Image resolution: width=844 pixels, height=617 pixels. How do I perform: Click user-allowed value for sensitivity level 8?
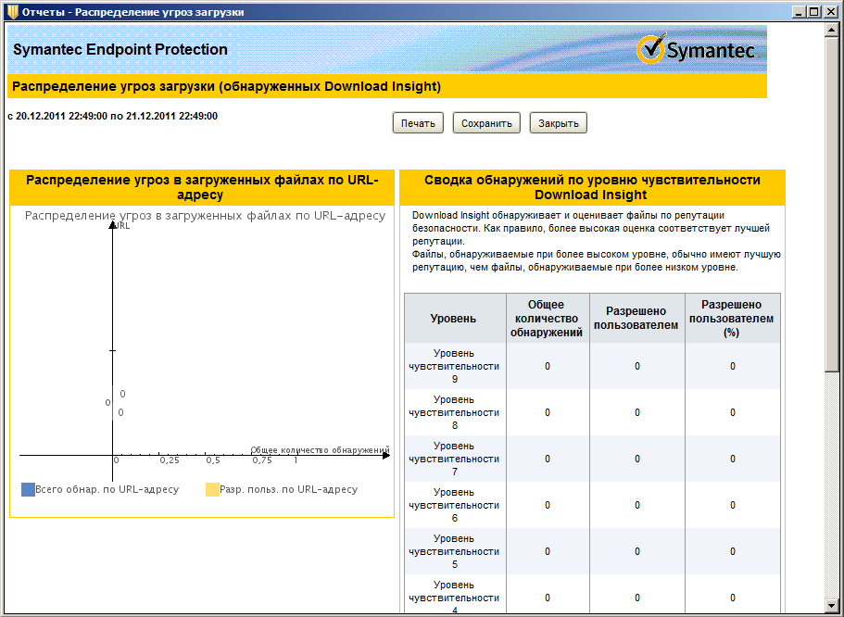point(637,412)
